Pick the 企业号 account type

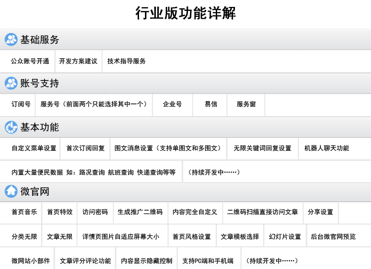173,104
